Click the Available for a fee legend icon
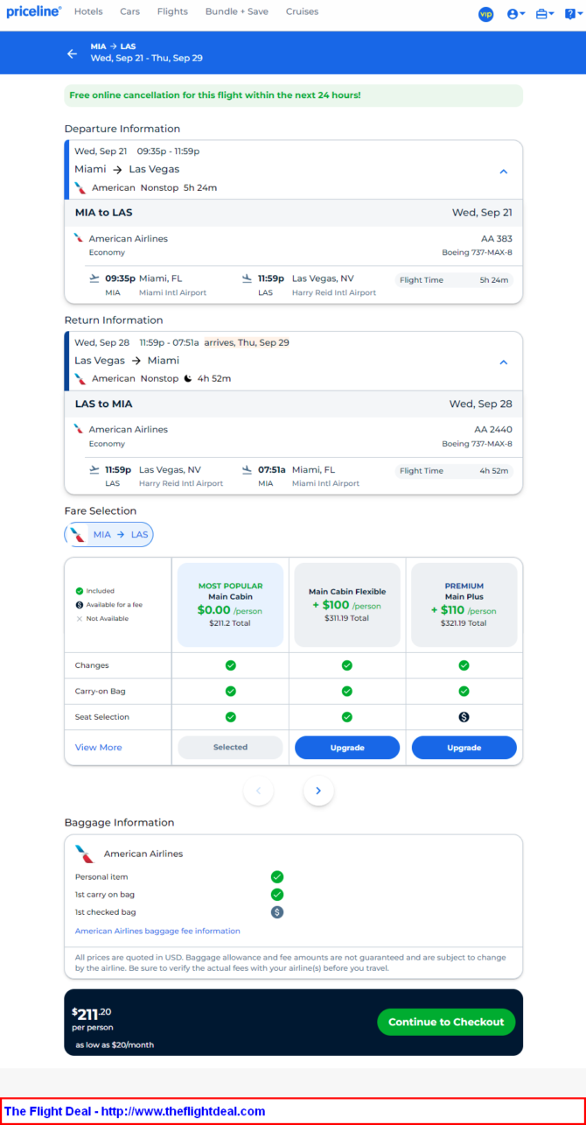The height and width of the screenshot is (1125, 586). 79,605
